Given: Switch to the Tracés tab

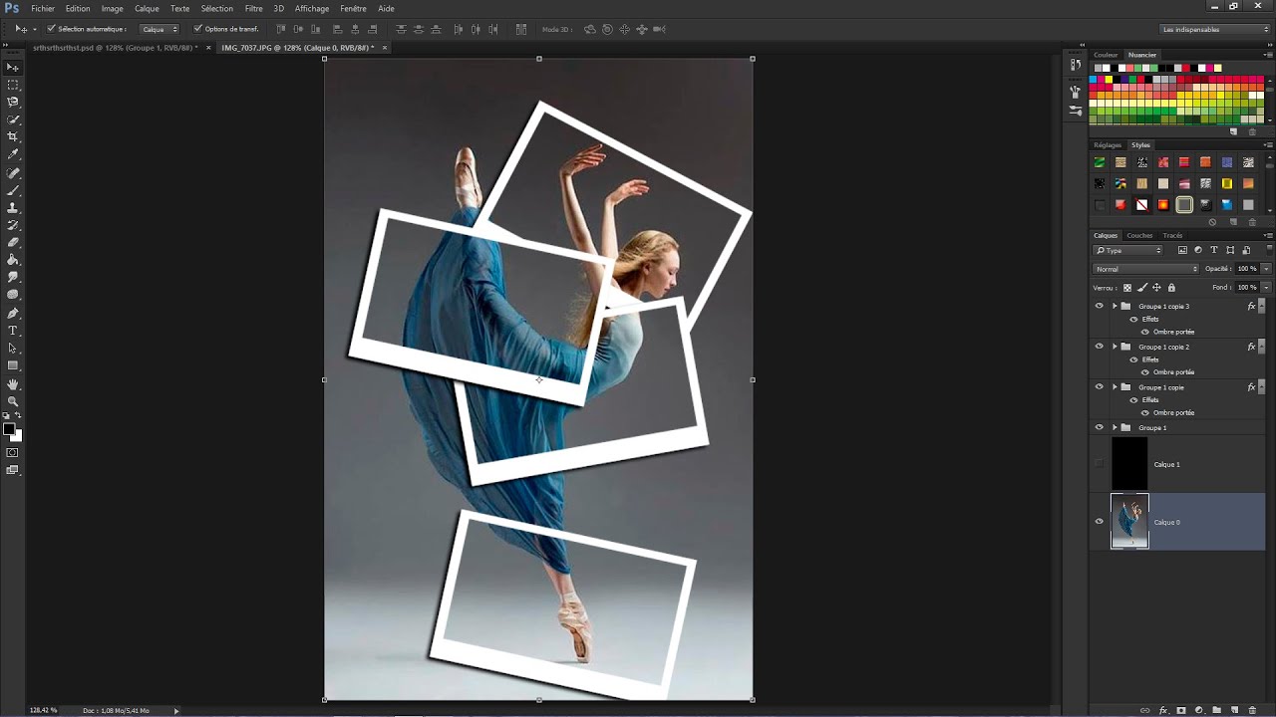Looking at the screenshot, I should pyautogui.click(x=1172, y=235).
